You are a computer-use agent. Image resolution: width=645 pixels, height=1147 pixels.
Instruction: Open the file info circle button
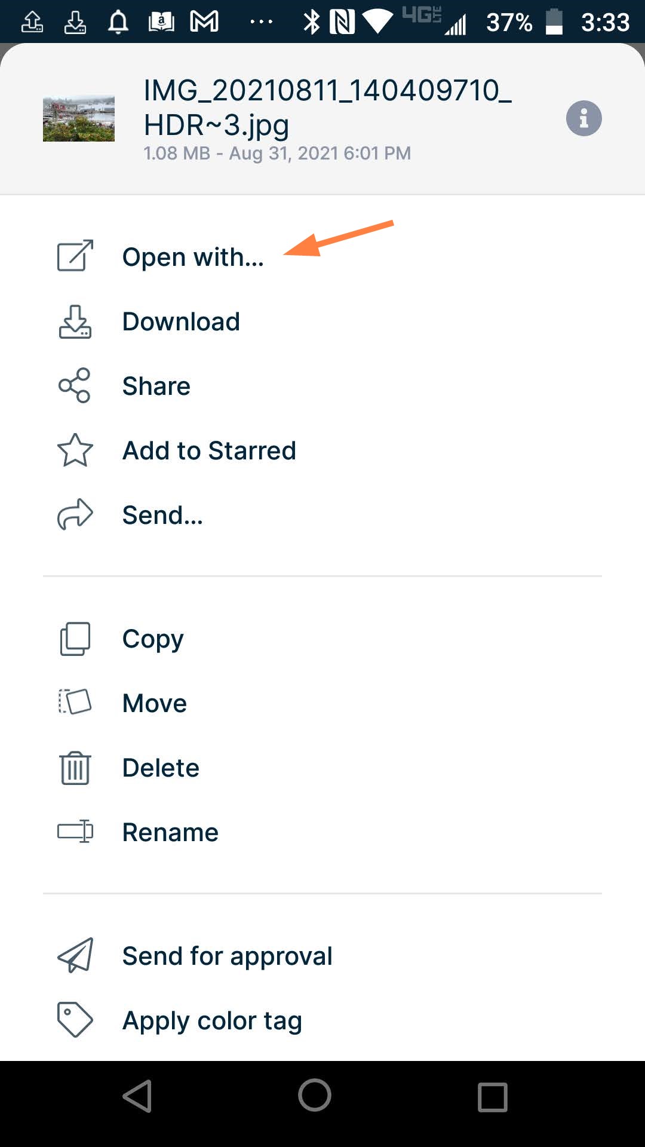click(583, 118)
